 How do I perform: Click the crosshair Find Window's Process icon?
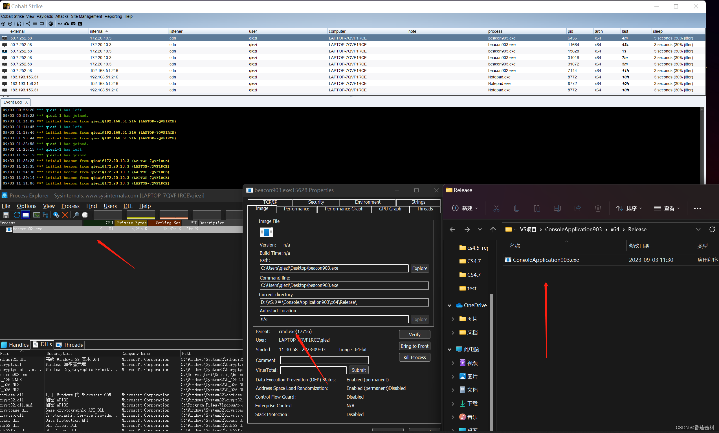click(85, 215)
